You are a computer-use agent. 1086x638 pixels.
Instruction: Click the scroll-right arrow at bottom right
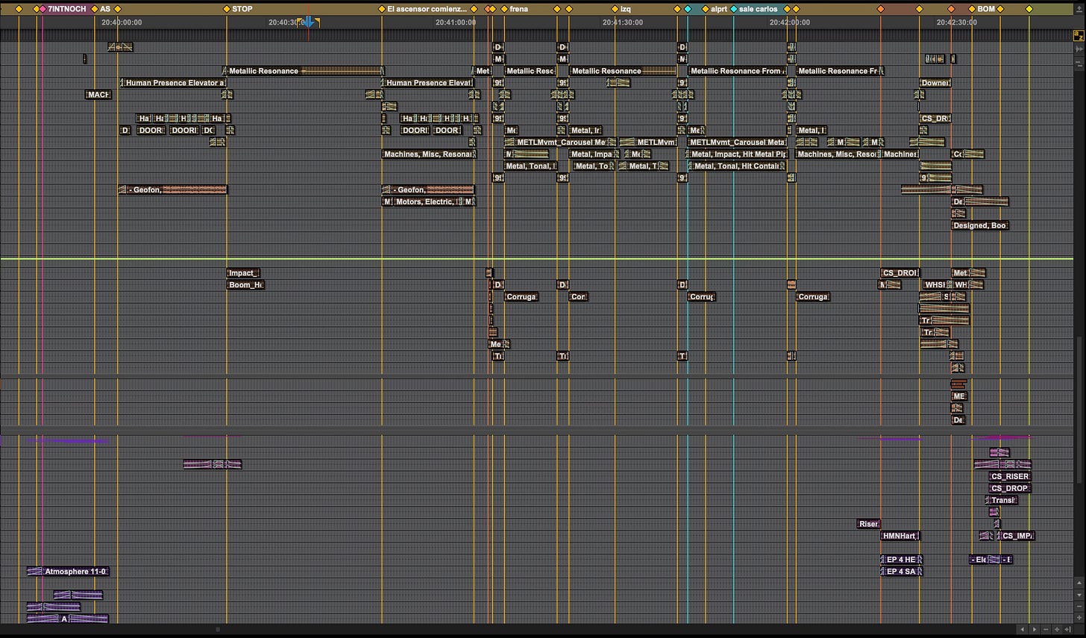coord(1035,630)
